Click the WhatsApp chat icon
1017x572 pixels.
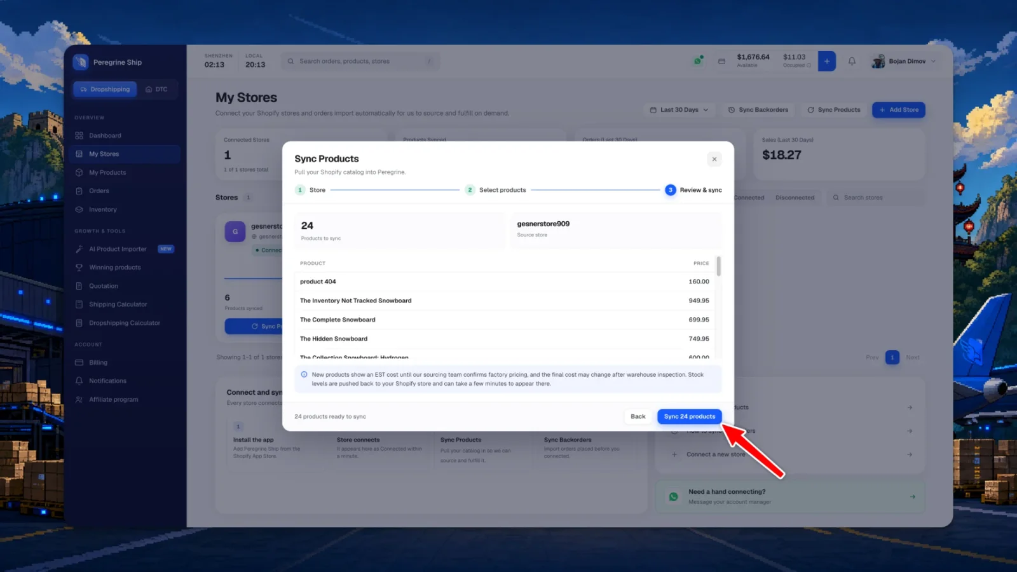pos(673,496)
